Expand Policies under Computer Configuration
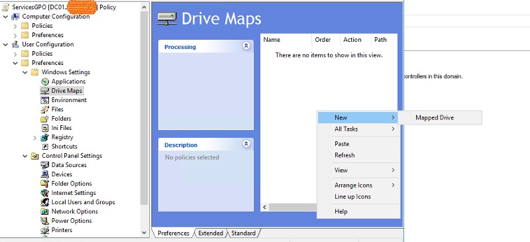530x242 pixels. [x=15, y=26]
